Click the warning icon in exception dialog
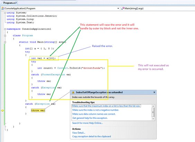Screen dimensions: 195x142 [73, 93]
